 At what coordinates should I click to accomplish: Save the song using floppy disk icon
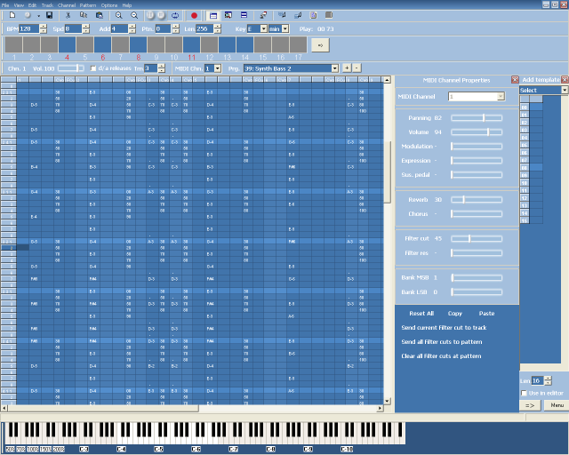click(50, 15)
